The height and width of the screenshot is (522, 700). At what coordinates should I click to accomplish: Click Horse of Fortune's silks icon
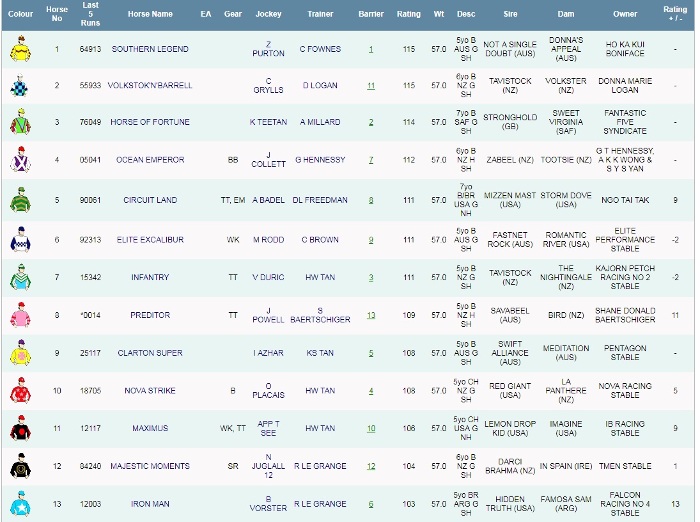(x=20, y=122)
